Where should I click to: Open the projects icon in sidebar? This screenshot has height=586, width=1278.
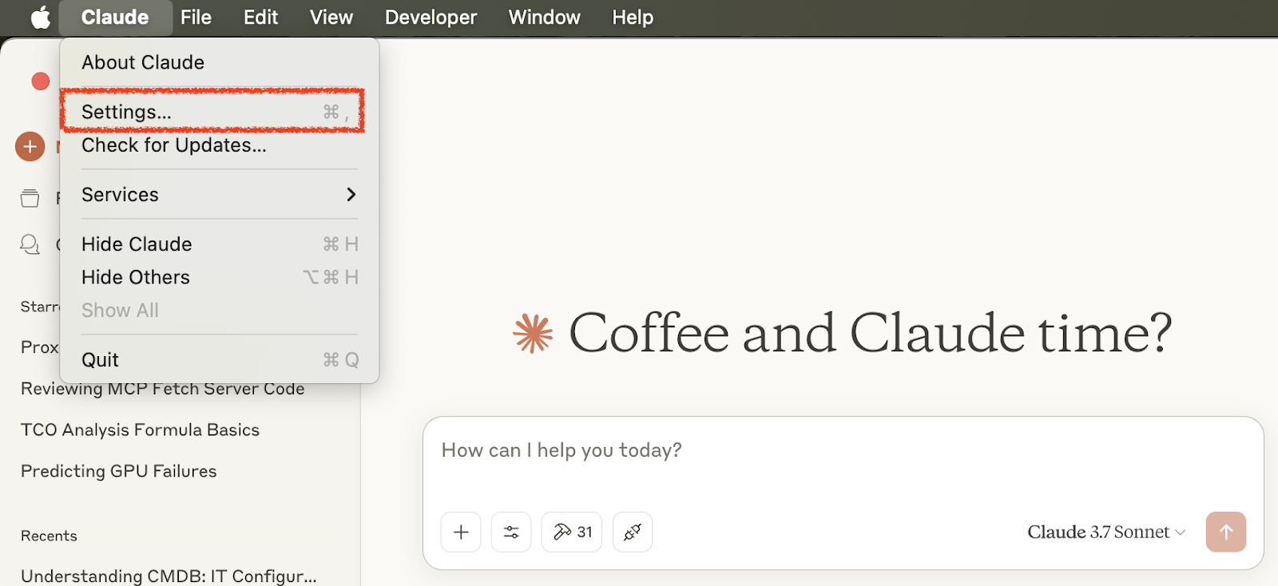(x=30, y=198)
